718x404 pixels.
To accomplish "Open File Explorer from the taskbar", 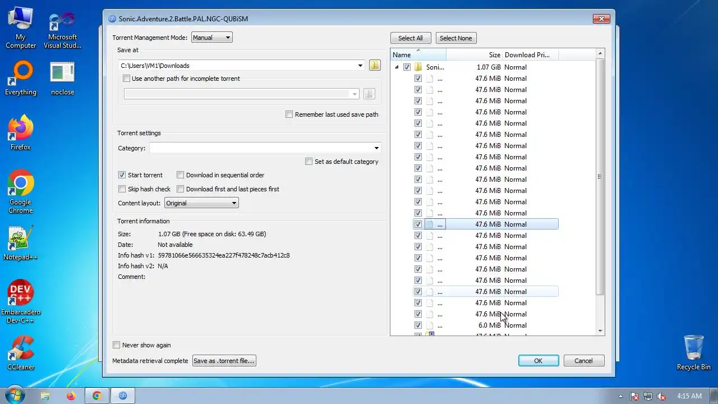I will pos(45,396).
